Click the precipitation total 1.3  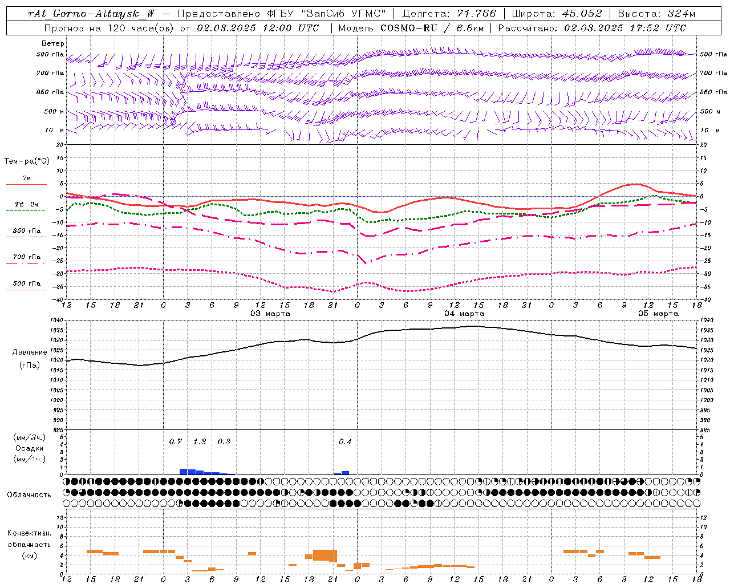(200, 442)
